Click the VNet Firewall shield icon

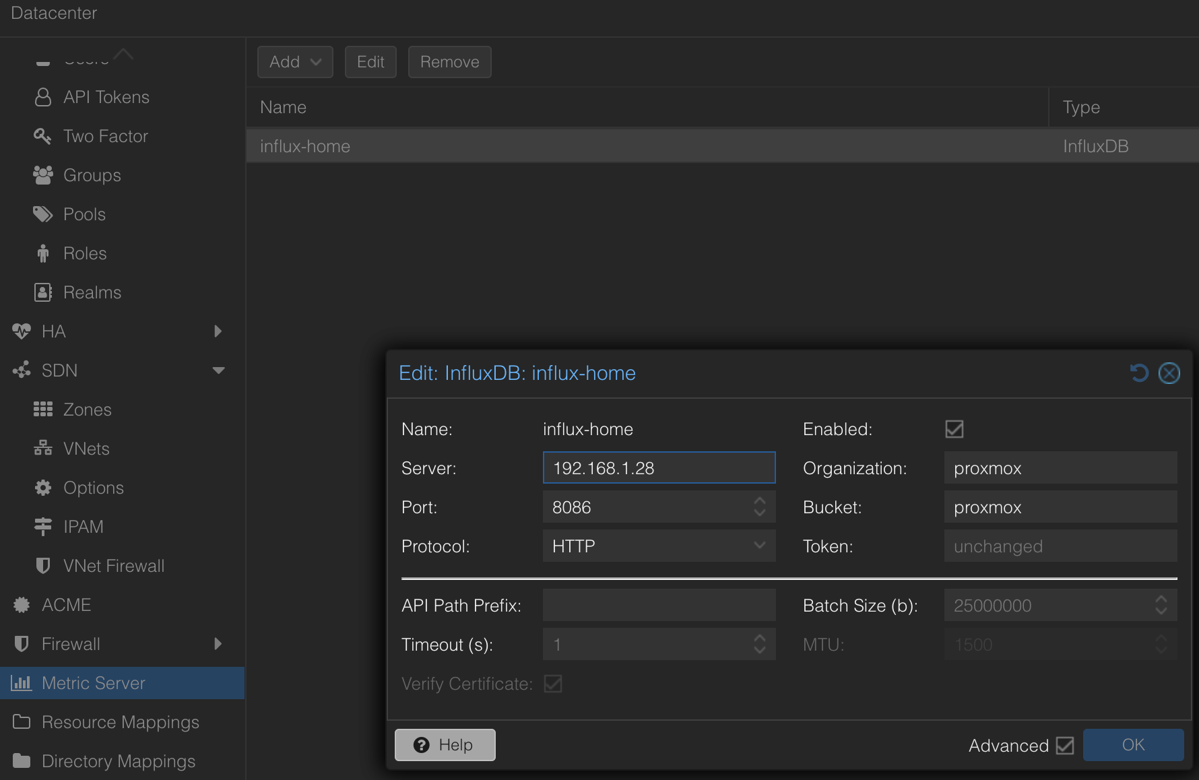coord(42,566)
